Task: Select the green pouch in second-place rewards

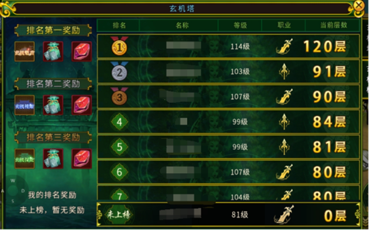Action: (53, 105)
